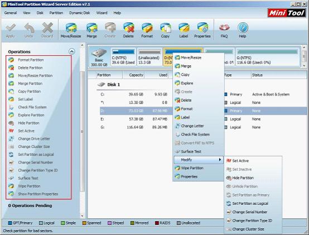Screen dimensions: 309x235
Task: Choose Merge Partition in Operations panel
Action: pos(30,84)
